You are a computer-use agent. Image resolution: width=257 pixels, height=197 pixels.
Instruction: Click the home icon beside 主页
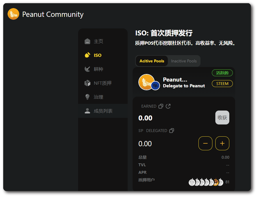pyautogui.click(x=87, y=41)
